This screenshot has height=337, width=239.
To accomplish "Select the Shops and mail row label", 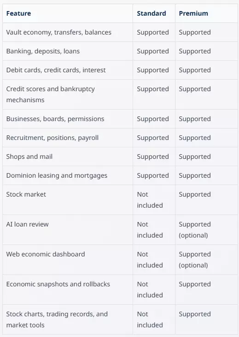I will pyautogui.click(x=29, y=157).
